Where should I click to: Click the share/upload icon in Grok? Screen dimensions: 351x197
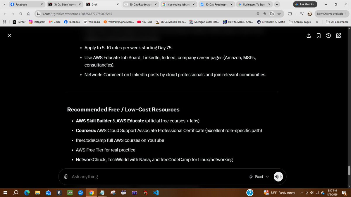click(309, 36)
